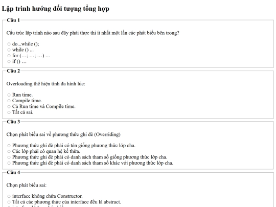Click the "Câu 3" group label
Screen dimensions: 276x207
[x=13, y=122]
